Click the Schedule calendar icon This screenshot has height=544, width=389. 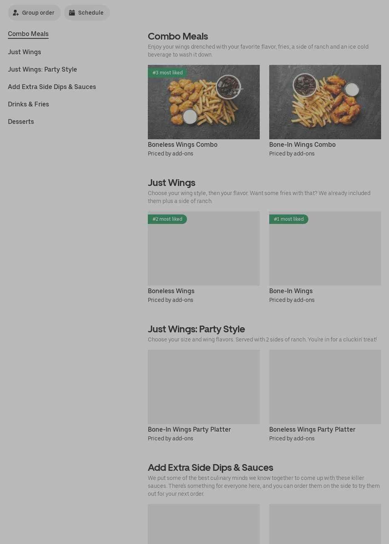72,13
